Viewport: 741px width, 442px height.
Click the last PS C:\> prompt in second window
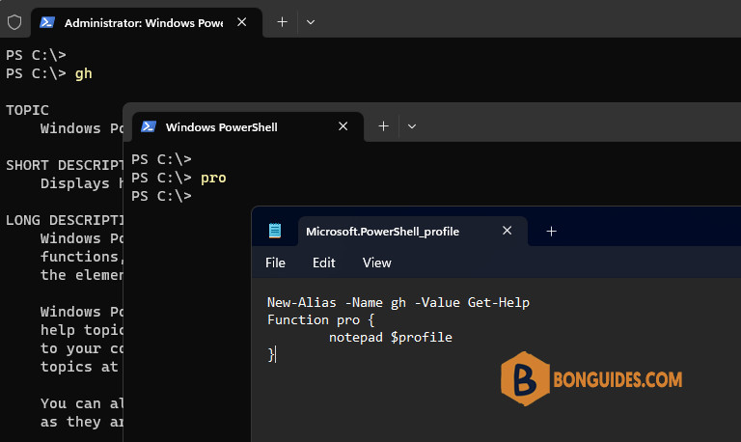[x=162, y=196]
